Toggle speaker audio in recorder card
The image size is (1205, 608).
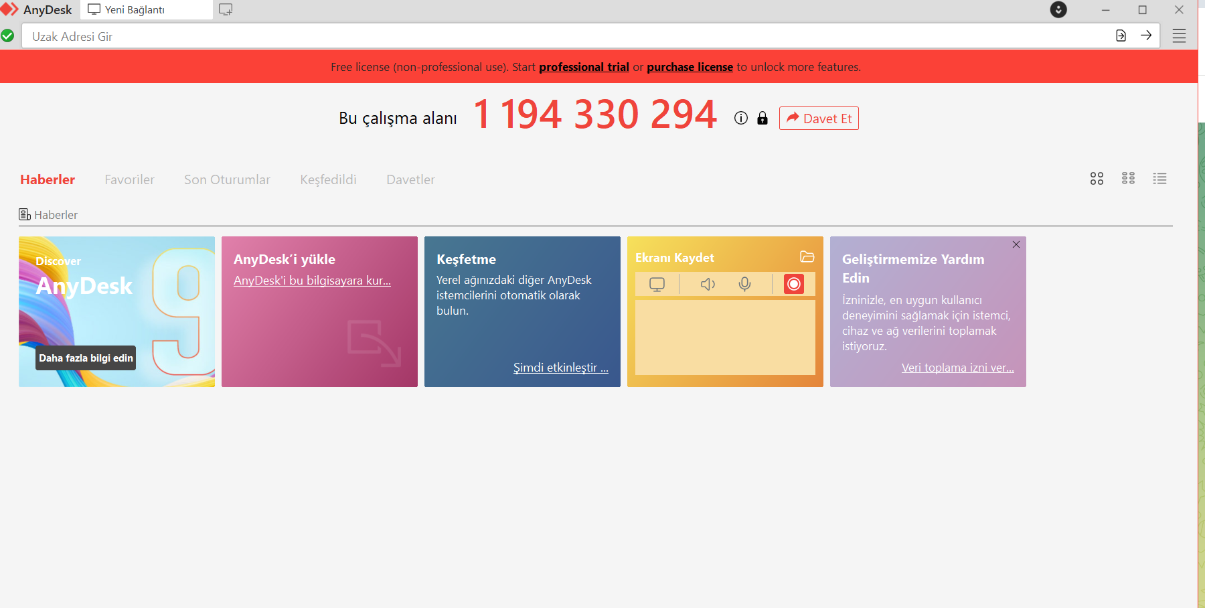click(x=708, y=285)
